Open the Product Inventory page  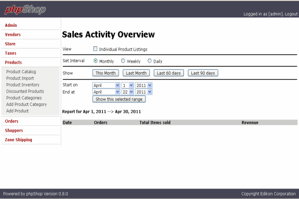point(23,85)
